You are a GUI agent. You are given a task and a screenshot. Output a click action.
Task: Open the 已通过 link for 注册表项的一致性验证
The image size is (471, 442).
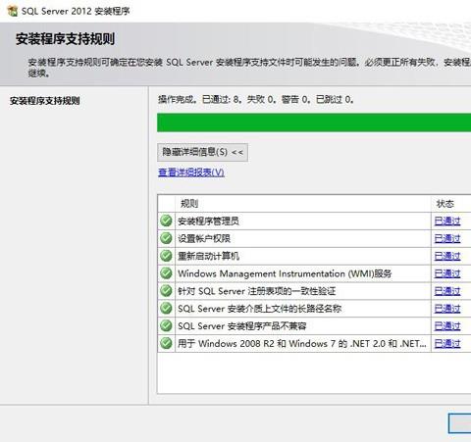tap(447, 291)
